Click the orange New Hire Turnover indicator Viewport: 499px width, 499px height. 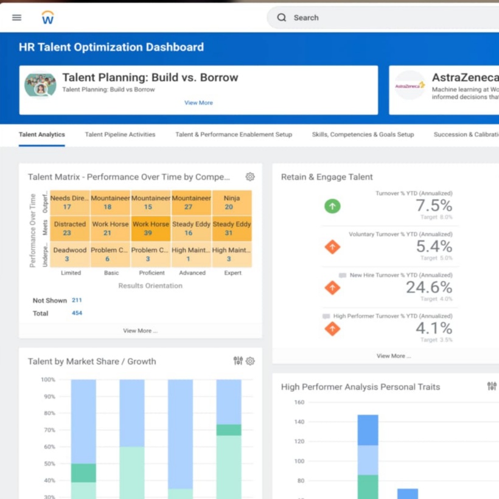332,287
